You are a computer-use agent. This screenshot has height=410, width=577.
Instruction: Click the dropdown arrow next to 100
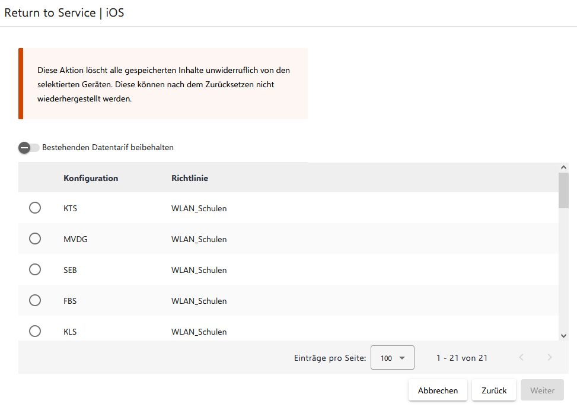coord(402,358)
